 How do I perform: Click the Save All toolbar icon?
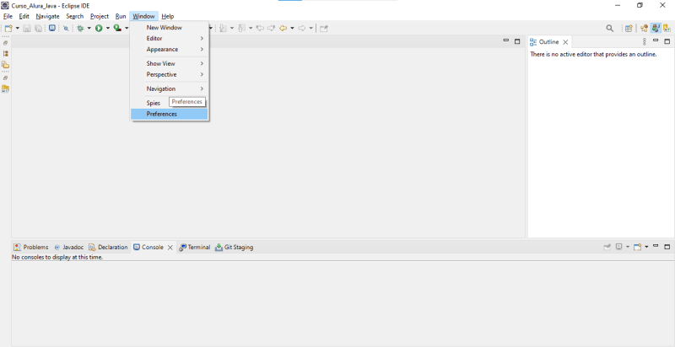pyautogui.click(x=38, y=29)
